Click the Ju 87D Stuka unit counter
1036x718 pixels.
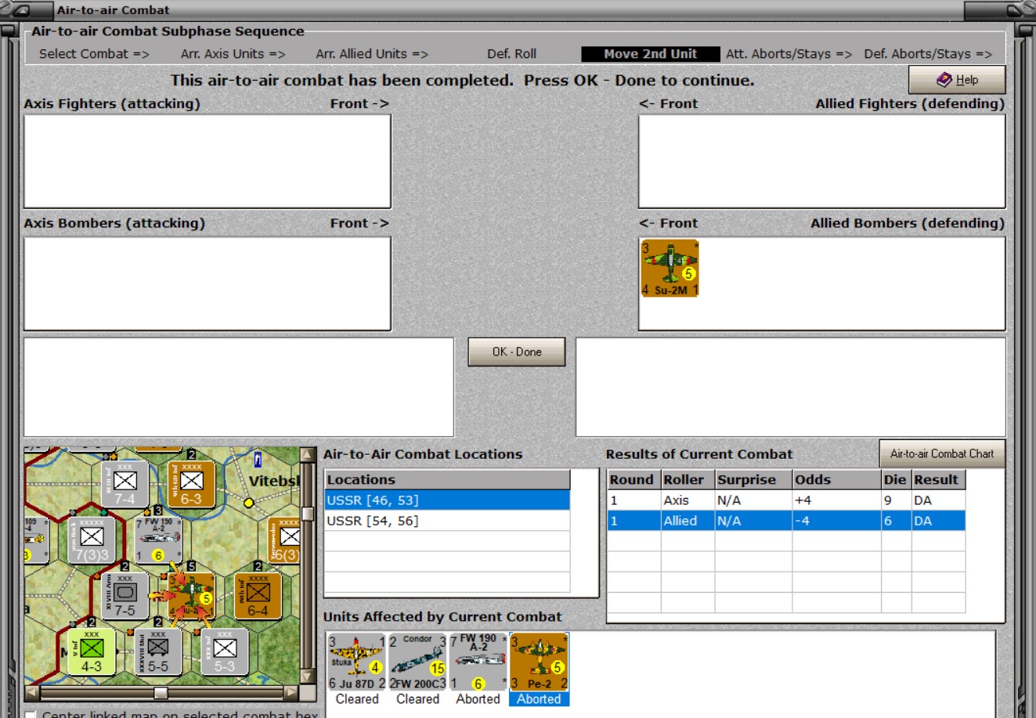356,662
